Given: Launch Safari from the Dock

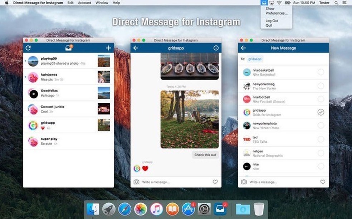Looking at the screenshot, I should point(125,210).
